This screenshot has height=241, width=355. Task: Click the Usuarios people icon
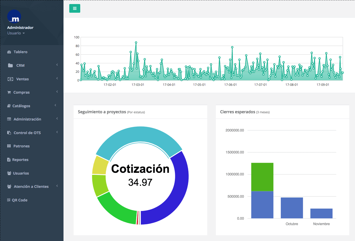9,173
